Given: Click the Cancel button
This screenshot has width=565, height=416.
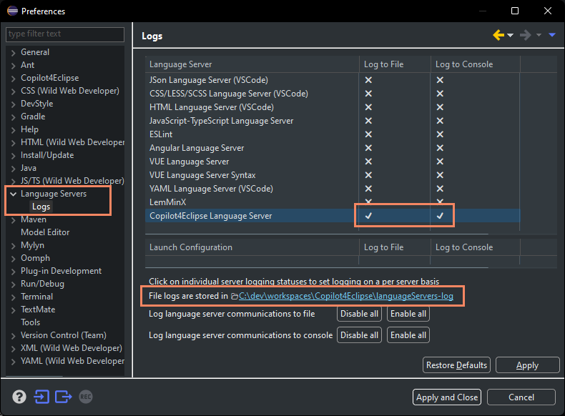Looking at the screenshot, I should [521, 397].
